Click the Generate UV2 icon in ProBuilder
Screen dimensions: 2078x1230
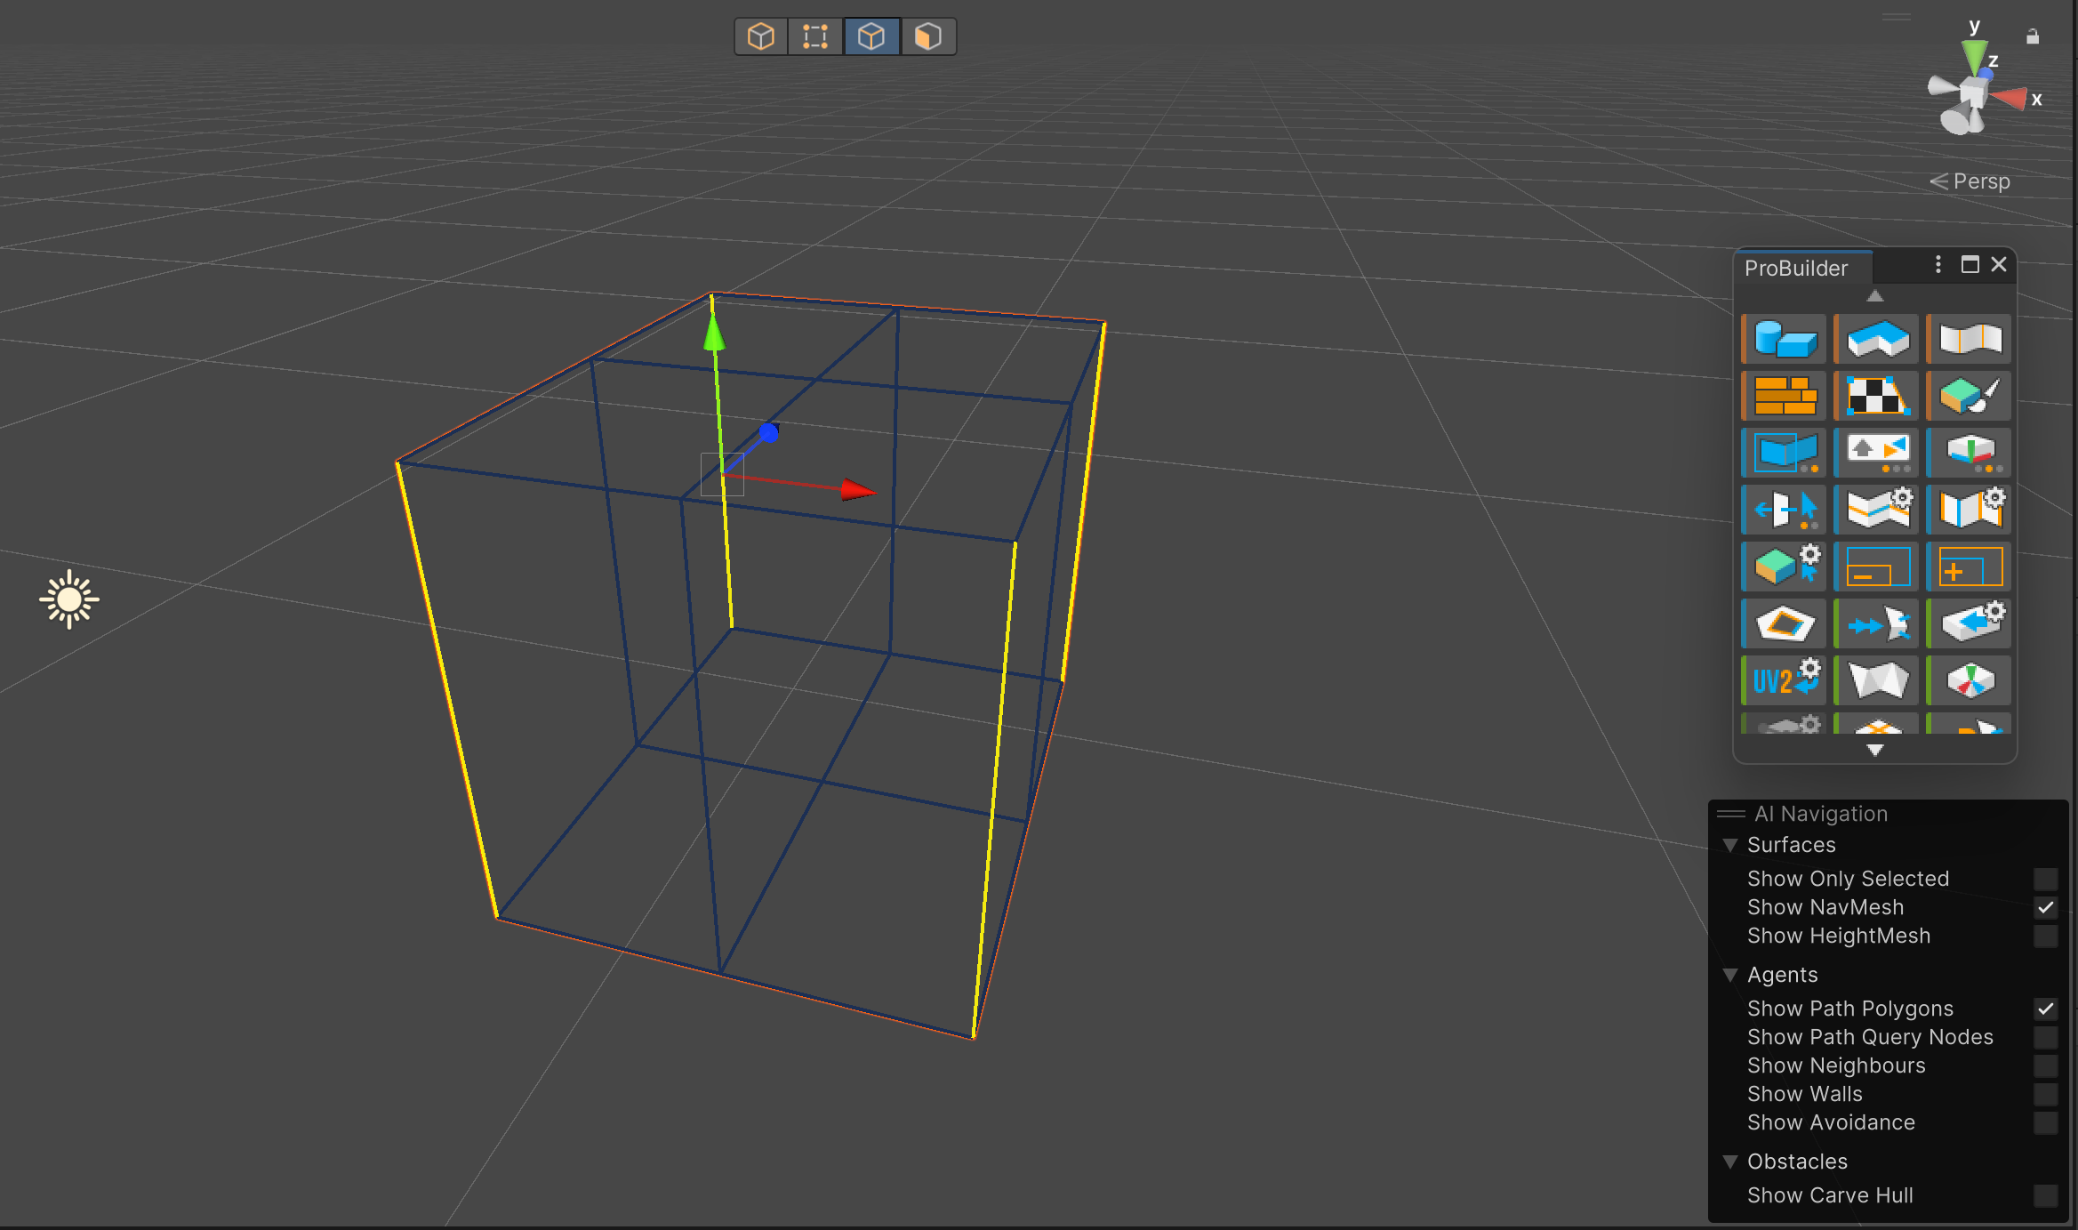pyautogui.click(x=1782, y=679)
